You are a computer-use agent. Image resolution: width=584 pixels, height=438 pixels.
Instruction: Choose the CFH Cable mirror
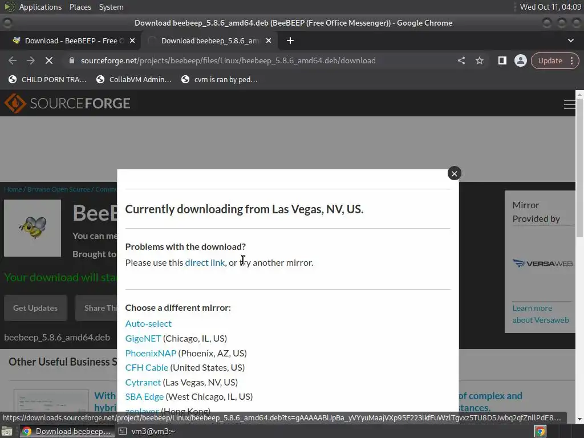147,368
